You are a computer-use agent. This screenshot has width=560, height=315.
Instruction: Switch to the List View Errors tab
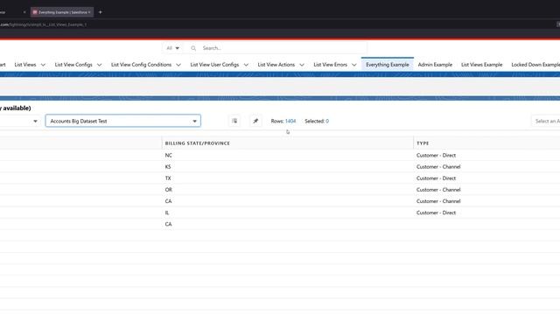[331, 65]
